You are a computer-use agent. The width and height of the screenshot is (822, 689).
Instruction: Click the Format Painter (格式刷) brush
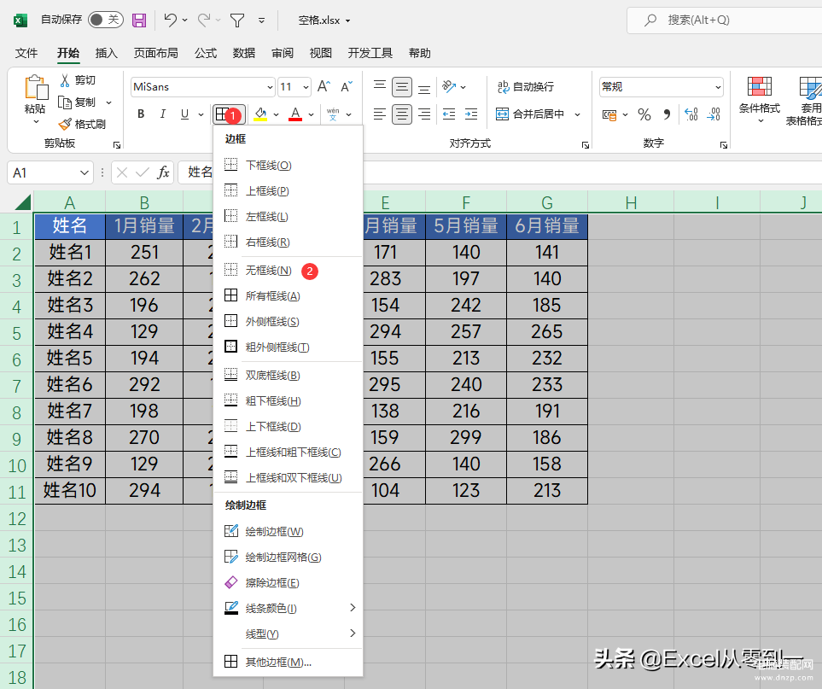coord(65,125)
